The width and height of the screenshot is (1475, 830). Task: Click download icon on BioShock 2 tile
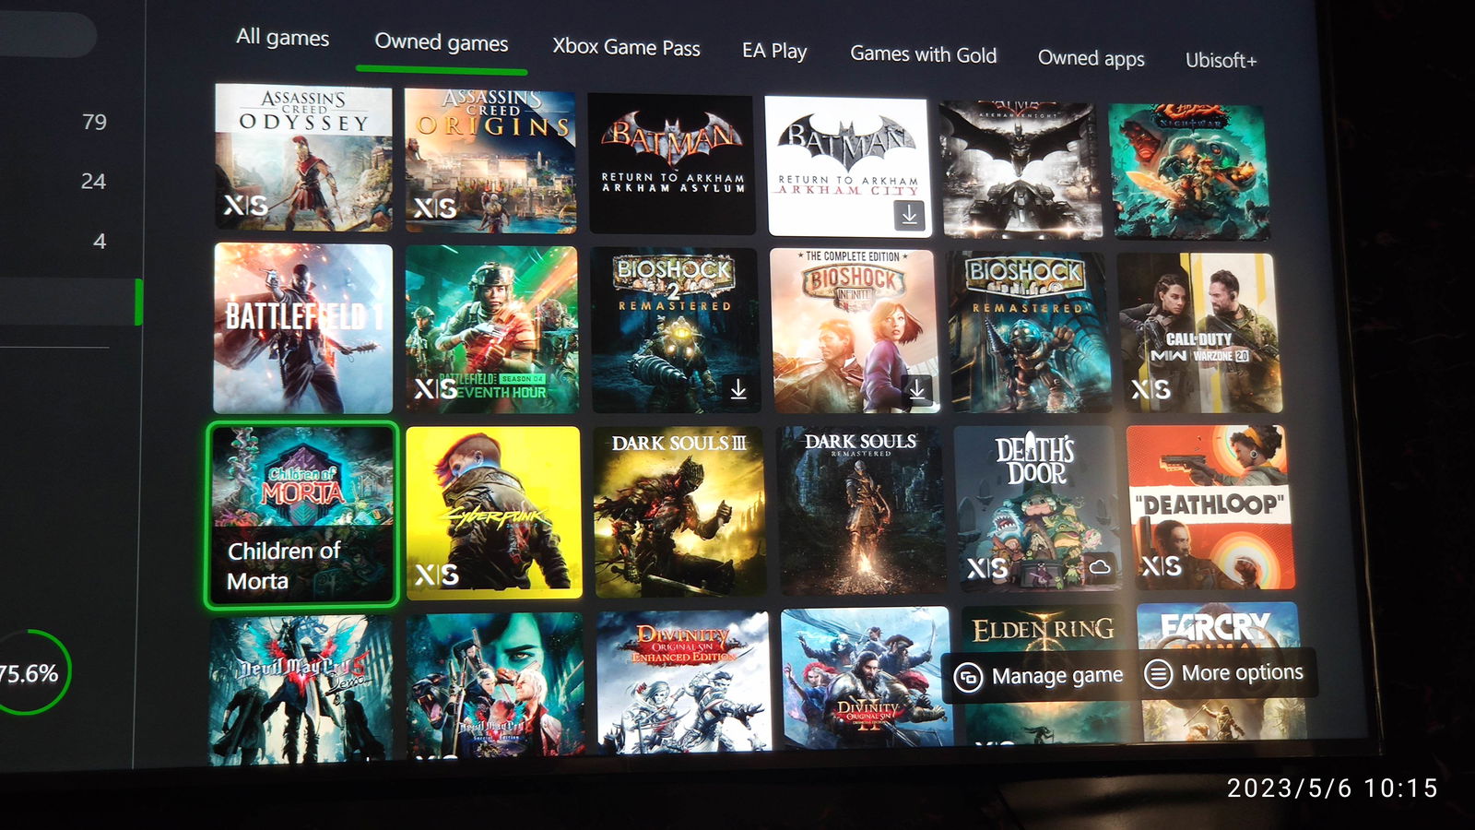pos(738,390)
